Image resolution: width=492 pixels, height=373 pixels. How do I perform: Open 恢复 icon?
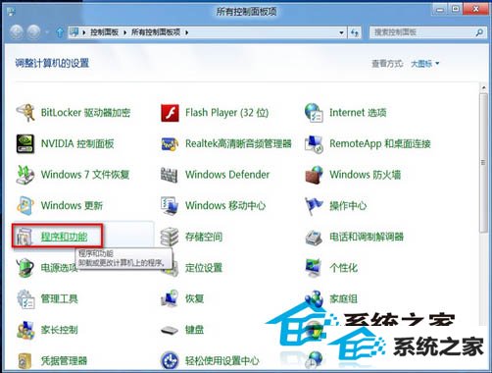tap(170, 298)
